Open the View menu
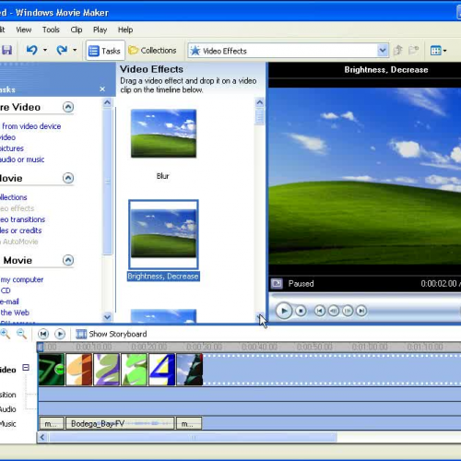Viewport: 461px width, 461px height. point(24,30)
